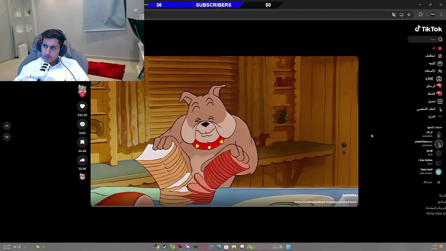Open the pl.njl followed account
The width and height of the screenshot is (446, 251).
pyautogui.click(x=434, y=153)
